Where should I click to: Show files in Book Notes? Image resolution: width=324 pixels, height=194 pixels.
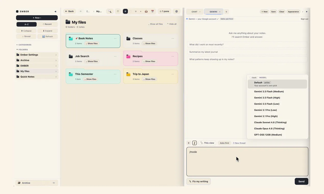92,43
